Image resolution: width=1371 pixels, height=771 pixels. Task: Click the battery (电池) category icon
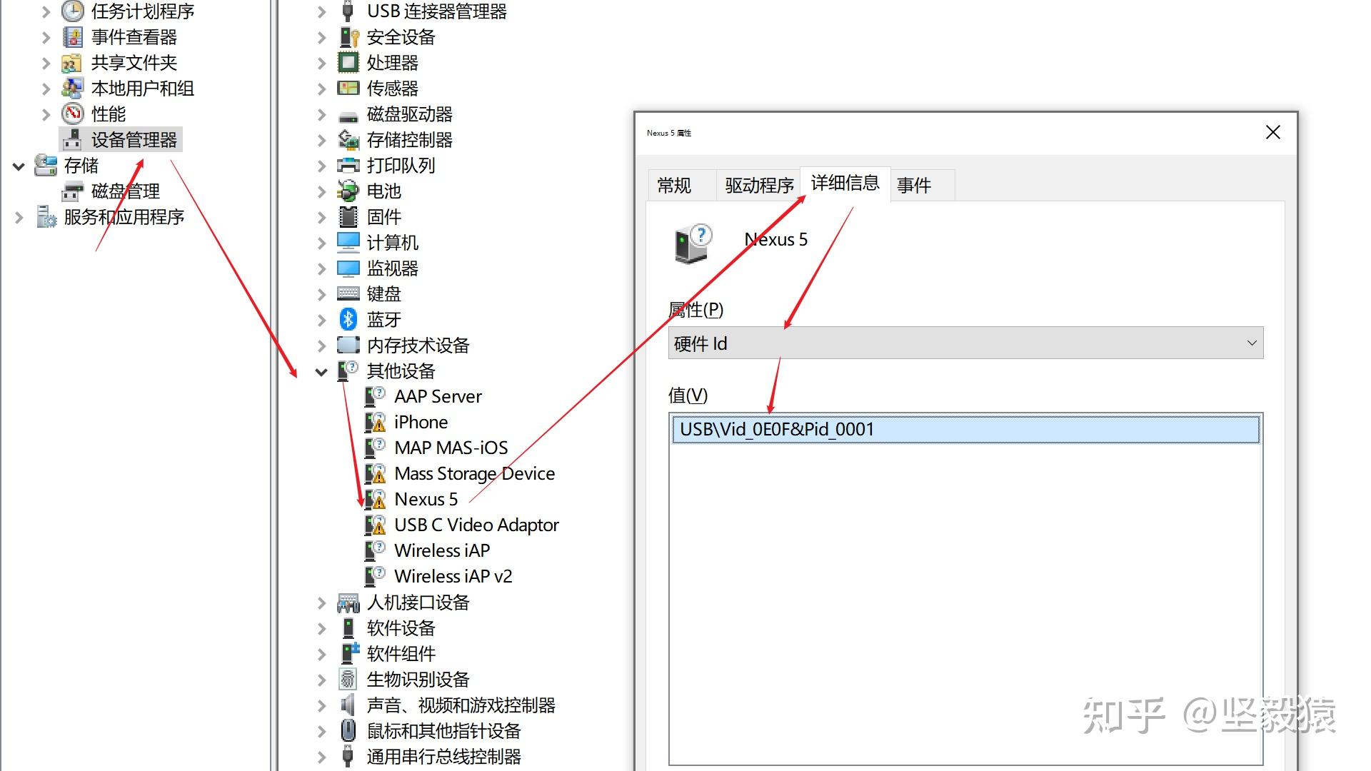348,191
